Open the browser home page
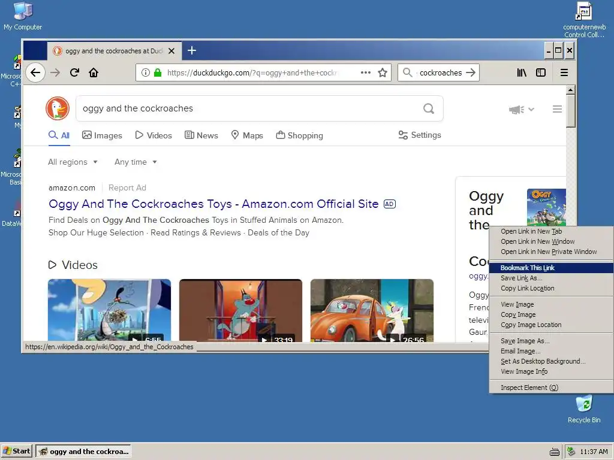Image resolution: width=614 pixels, height=460 pixels. point(93,72)
